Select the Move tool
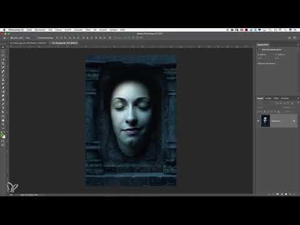 click(3, 47)
